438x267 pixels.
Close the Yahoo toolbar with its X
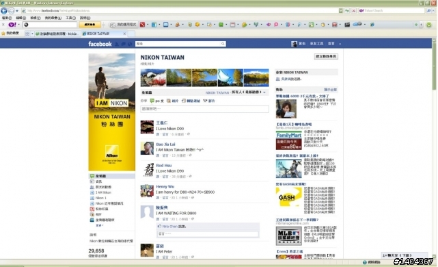(3, 25)
